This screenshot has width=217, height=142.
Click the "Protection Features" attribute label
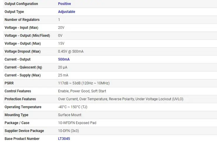20,99
